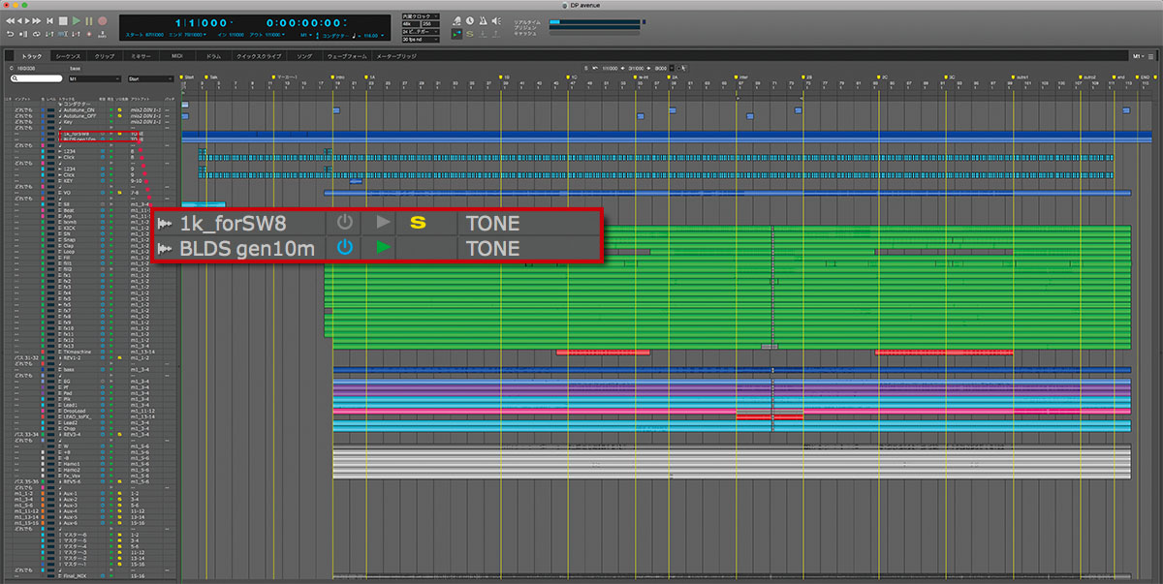Viewport: 1163px width, 584px height.
Task: Open the 24-bit depth dropdown
Action: pyautogui.click(x=421, y=32)
